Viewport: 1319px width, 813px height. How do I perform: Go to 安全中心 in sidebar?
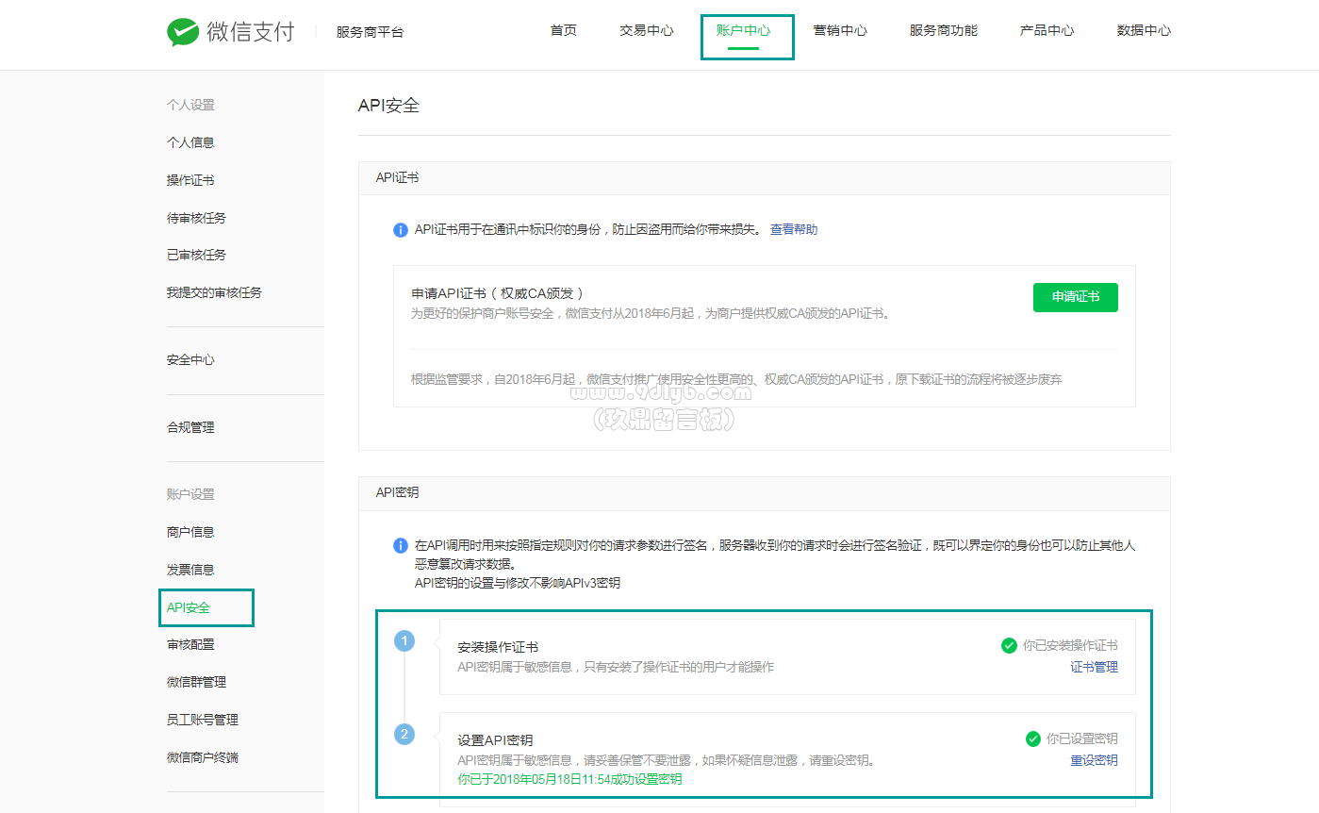(x=190, y=360)
